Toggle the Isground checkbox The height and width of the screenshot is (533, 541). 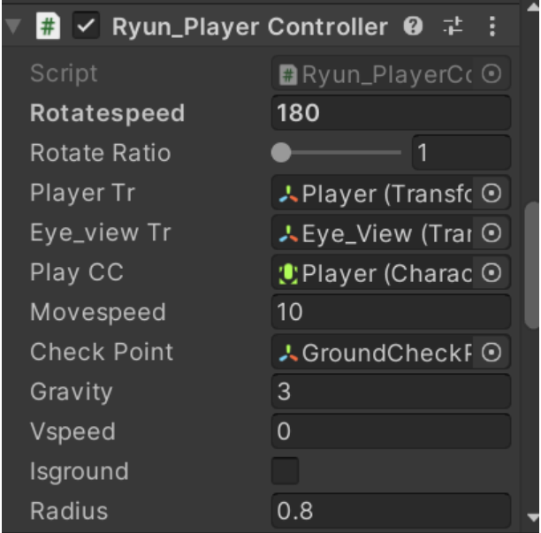[285, 471]
